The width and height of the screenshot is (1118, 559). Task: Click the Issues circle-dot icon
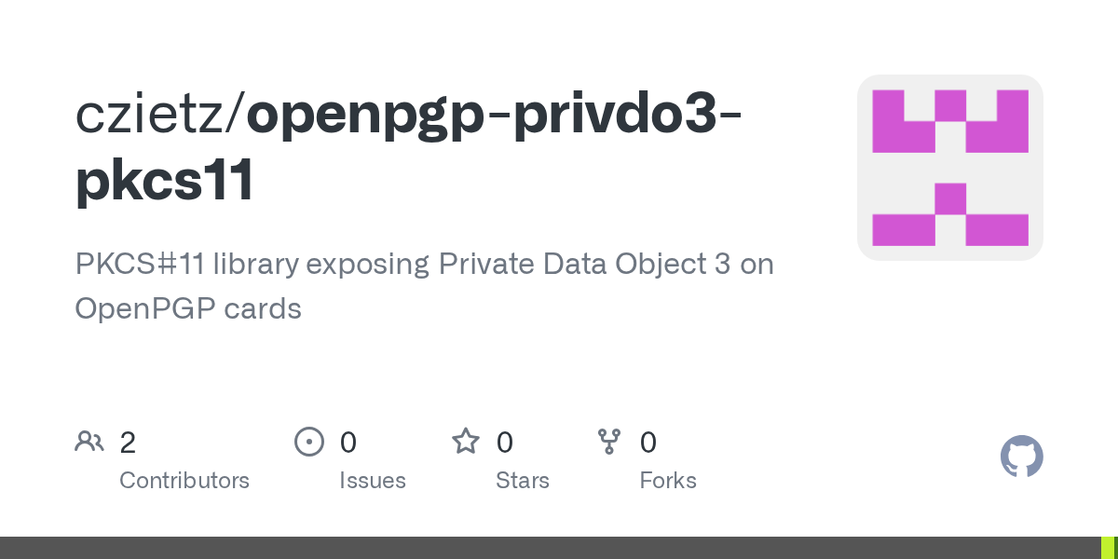pyautogui.click(x=308, y=442)
